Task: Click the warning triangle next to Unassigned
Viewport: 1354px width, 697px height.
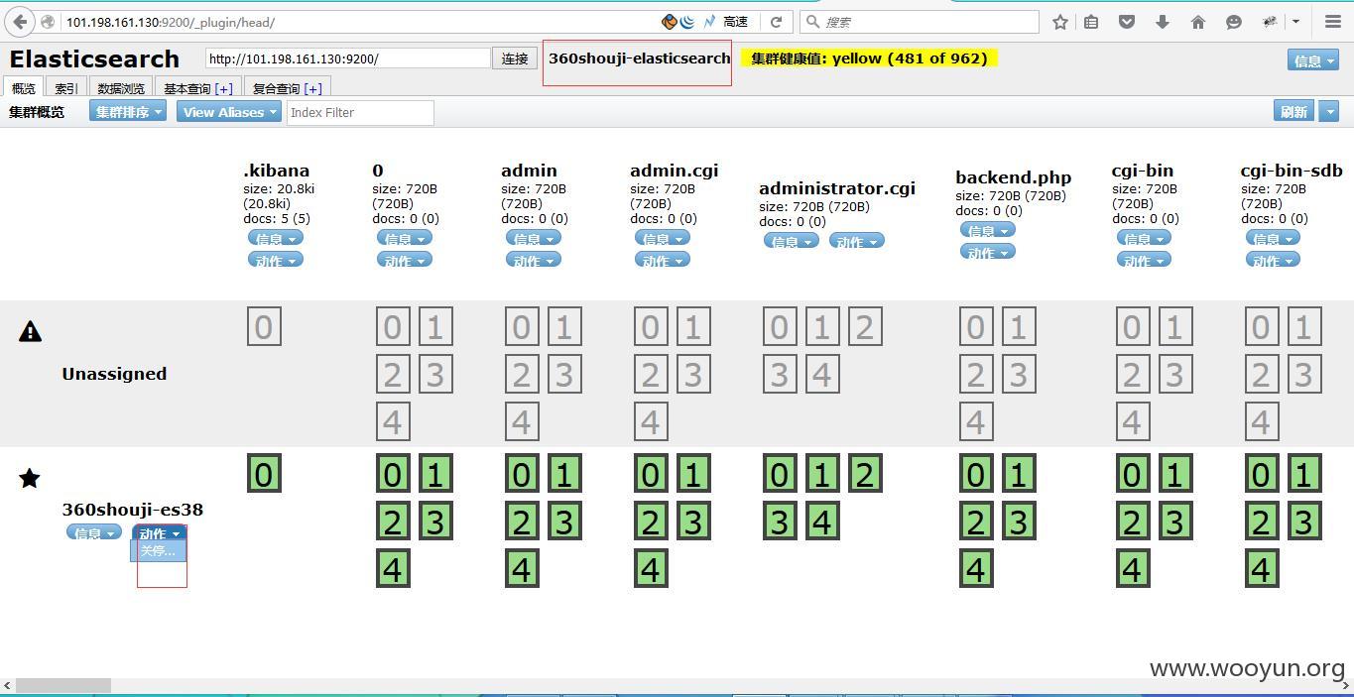Action: point(30,331)
